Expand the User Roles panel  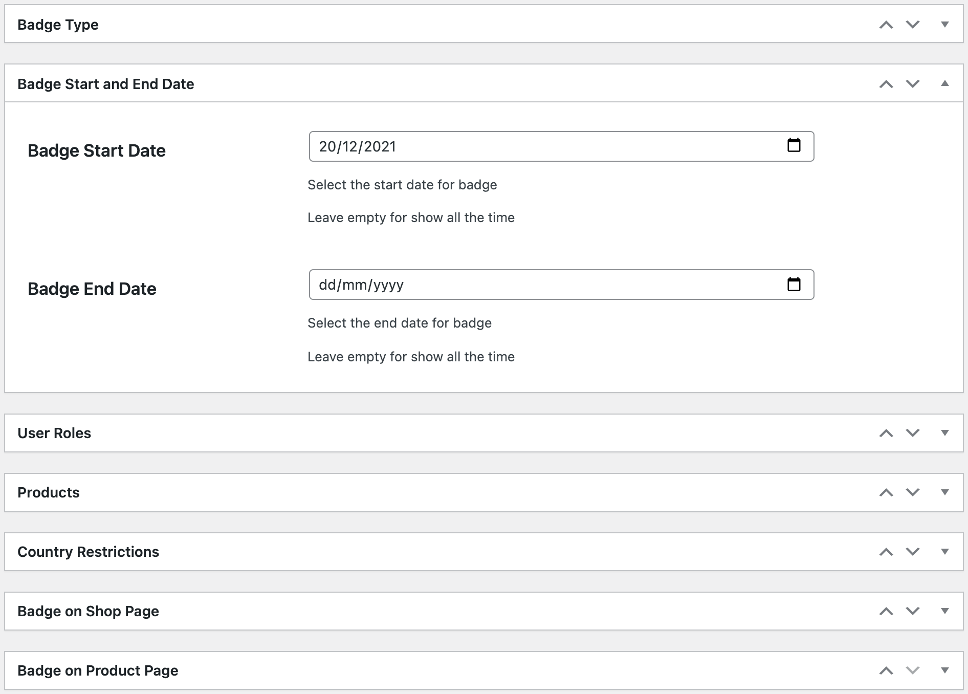pos(944,432)
